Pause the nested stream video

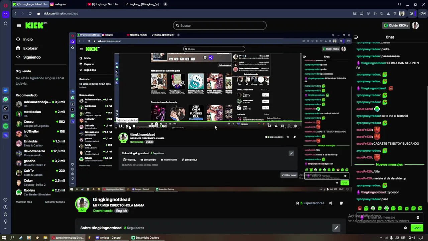click(120, 126)
